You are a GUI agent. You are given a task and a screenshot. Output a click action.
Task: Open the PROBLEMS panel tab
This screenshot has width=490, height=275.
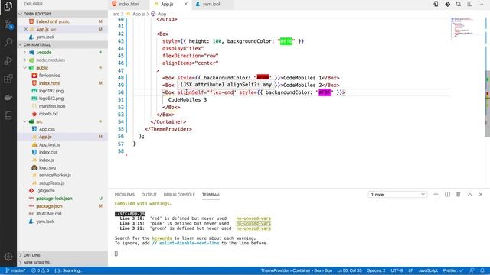click(x=124, y=195)
